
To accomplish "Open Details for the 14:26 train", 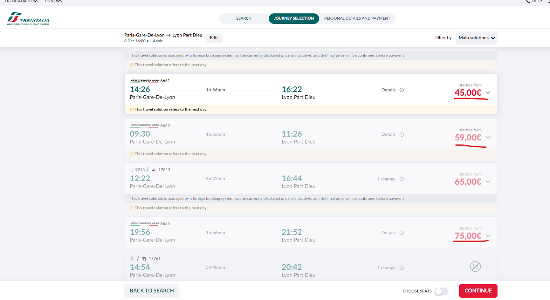I will click(x=388, y=90).
